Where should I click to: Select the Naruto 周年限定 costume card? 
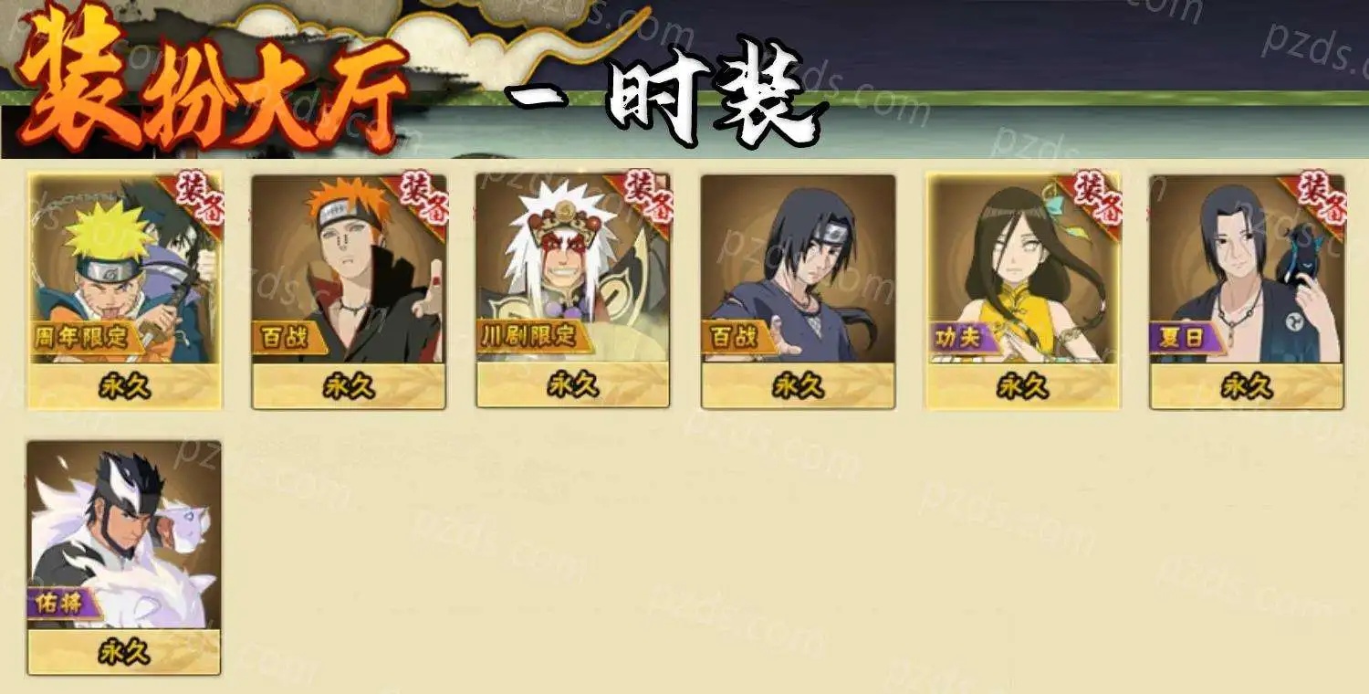(x=125, y=291)
